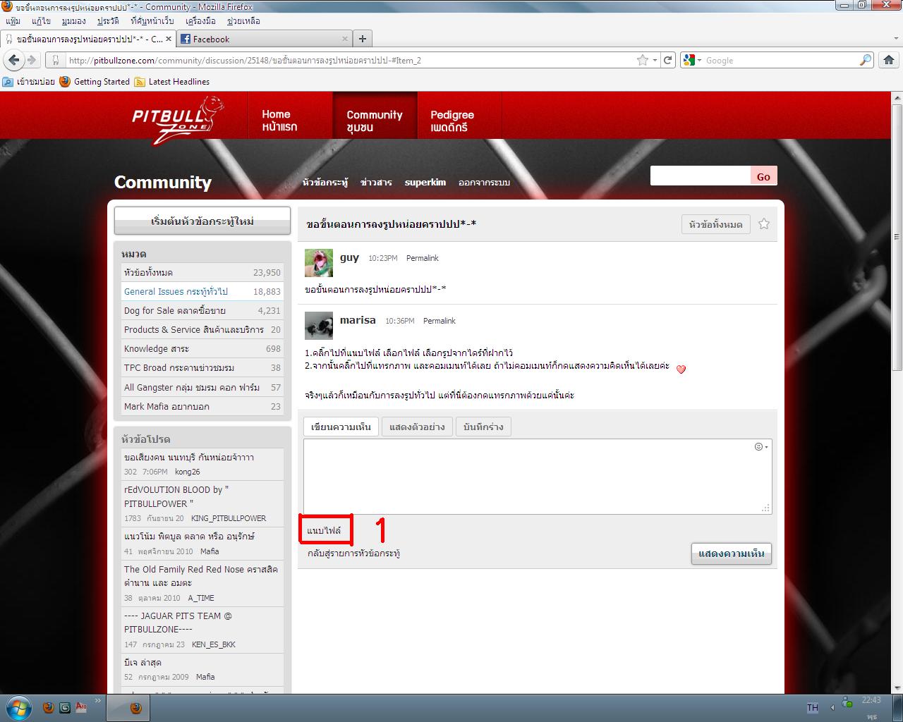Select the Knowledge สาระ category
903x722 pixels.
click(x=202, y=348)
